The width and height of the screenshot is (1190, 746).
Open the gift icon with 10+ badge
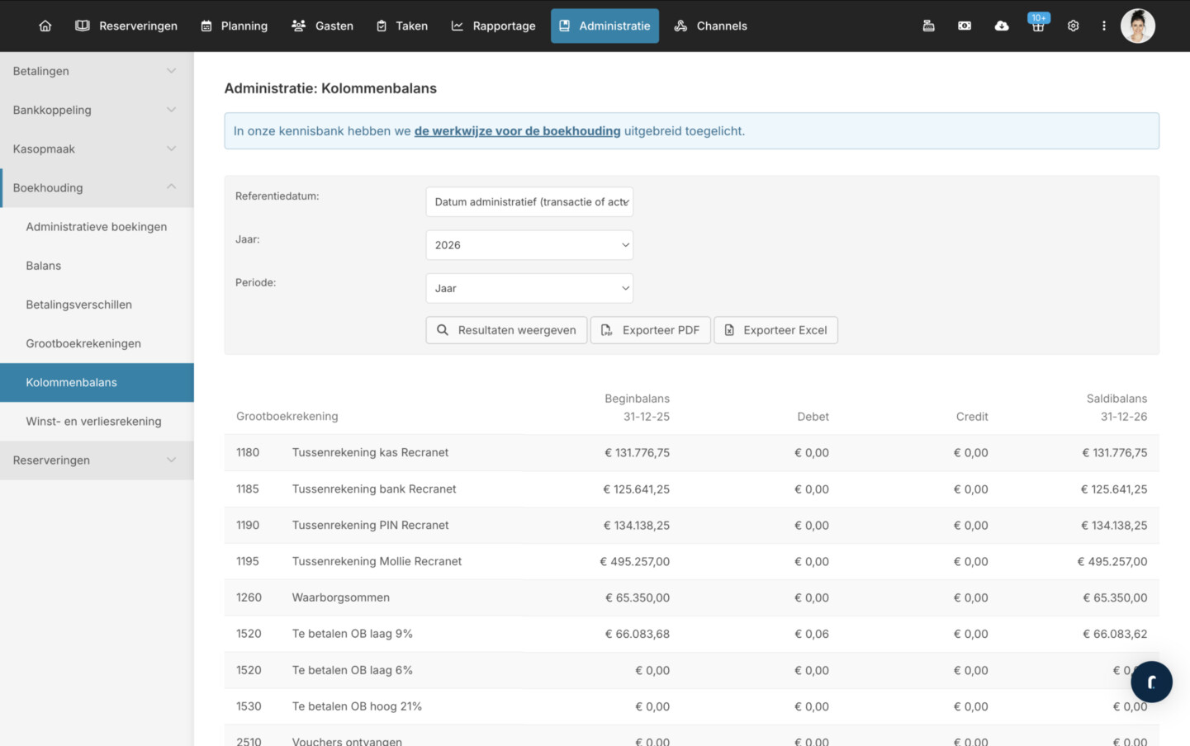pos(1038,26)
